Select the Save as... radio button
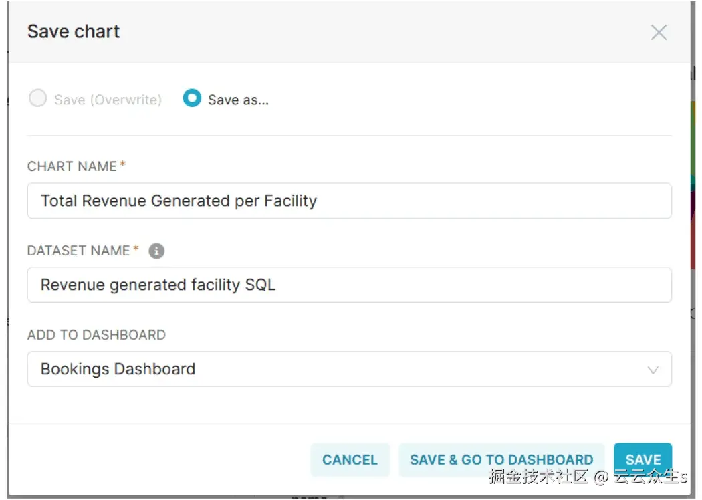 [x=192, y=99]
